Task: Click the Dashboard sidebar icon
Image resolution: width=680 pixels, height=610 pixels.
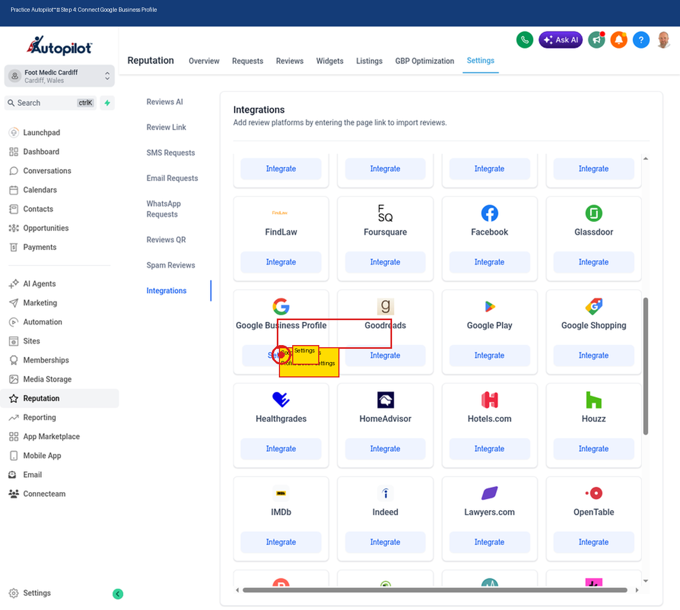Action: (14, 152)
